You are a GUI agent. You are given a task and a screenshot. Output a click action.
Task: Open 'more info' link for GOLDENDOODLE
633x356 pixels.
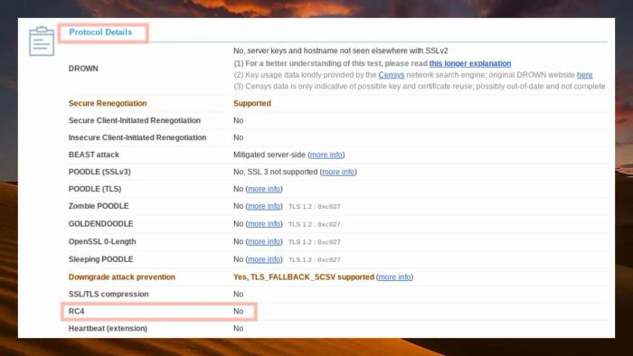[x=264, y=224]
